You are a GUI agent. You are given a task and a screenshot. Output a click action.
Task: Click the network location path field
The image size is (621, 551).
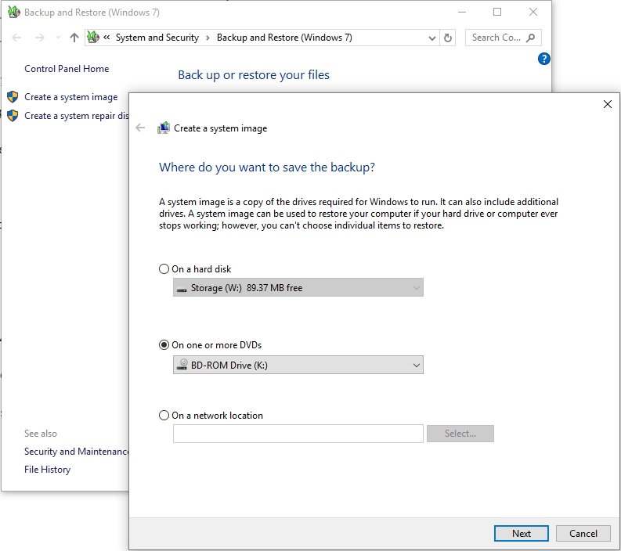click(x=298, y=434)
